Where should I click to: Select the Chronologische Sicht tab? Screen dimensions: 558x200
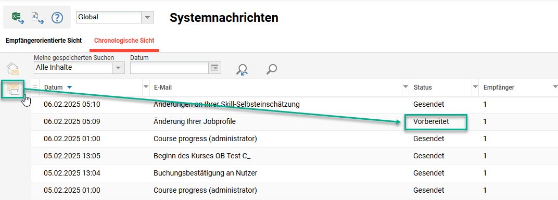[x=124, y=41]
